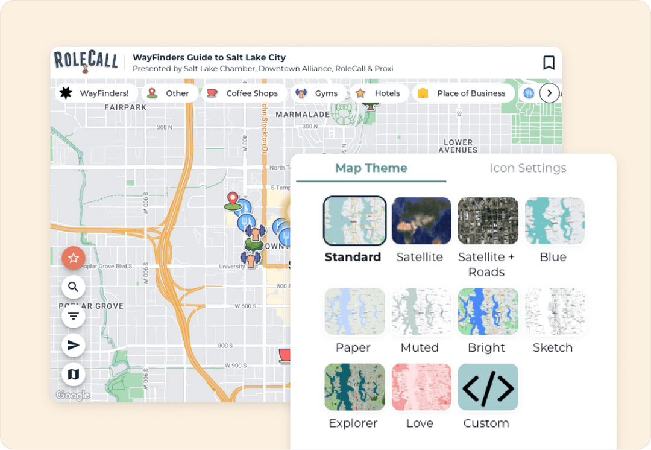Open the map filter tool
The image size is (651, 450).
73,316
